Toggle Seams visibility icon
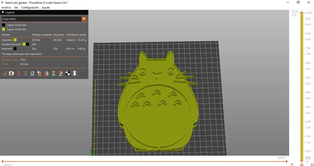This screenshot has height=166, width=314. (32, 73)
